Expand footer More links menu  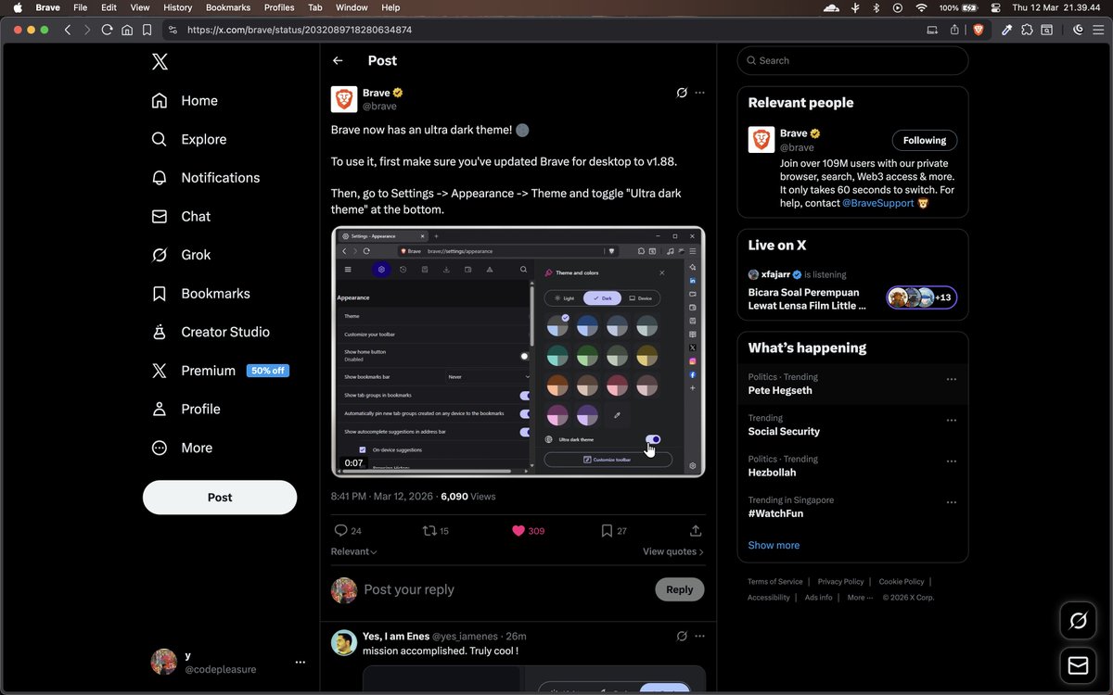pyautogui.click(x=859, y=598)
